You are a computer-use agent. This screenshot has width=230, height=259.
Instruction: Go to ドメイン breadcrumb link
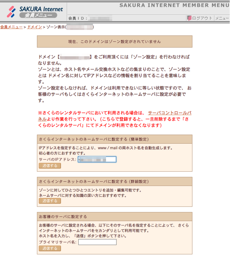[x=35, y=27]
